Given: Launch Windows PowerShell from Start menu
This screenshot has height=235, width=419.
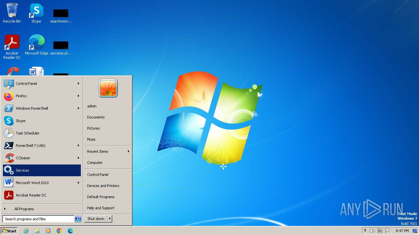Looking at the screenshot, I should tap(42, 108).
